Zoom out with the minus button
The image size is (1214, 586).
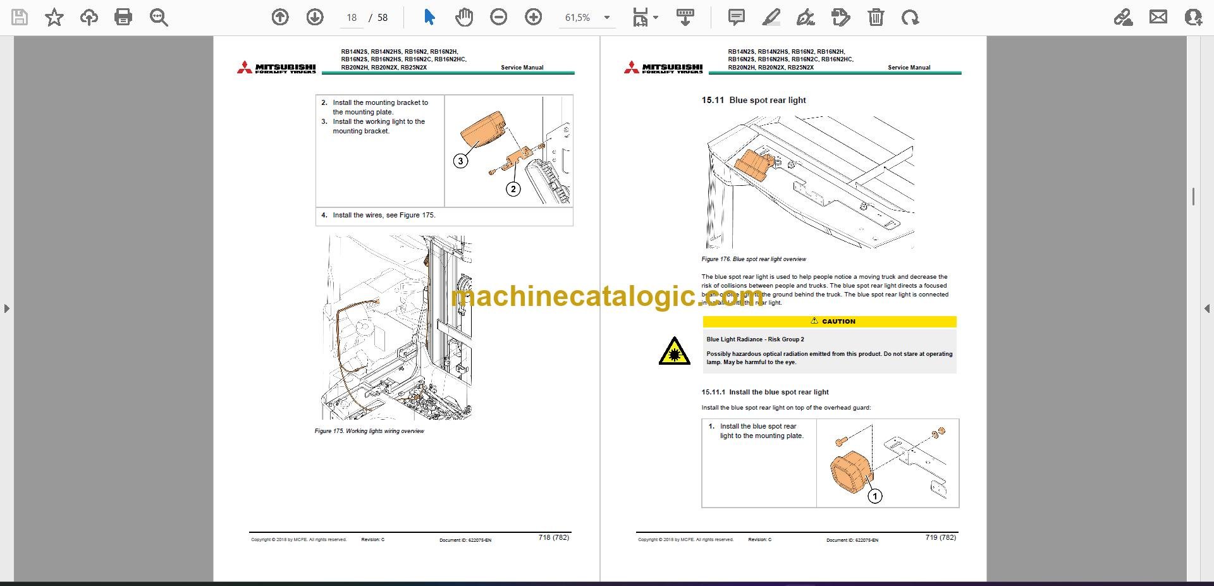[x=499, y=17]
